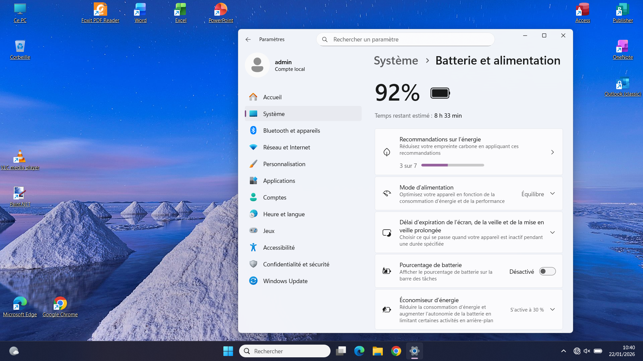This screenshot has height=361, width=643.
Task: Open Bluetooth et appareils settings
Action: coord(303,130)
